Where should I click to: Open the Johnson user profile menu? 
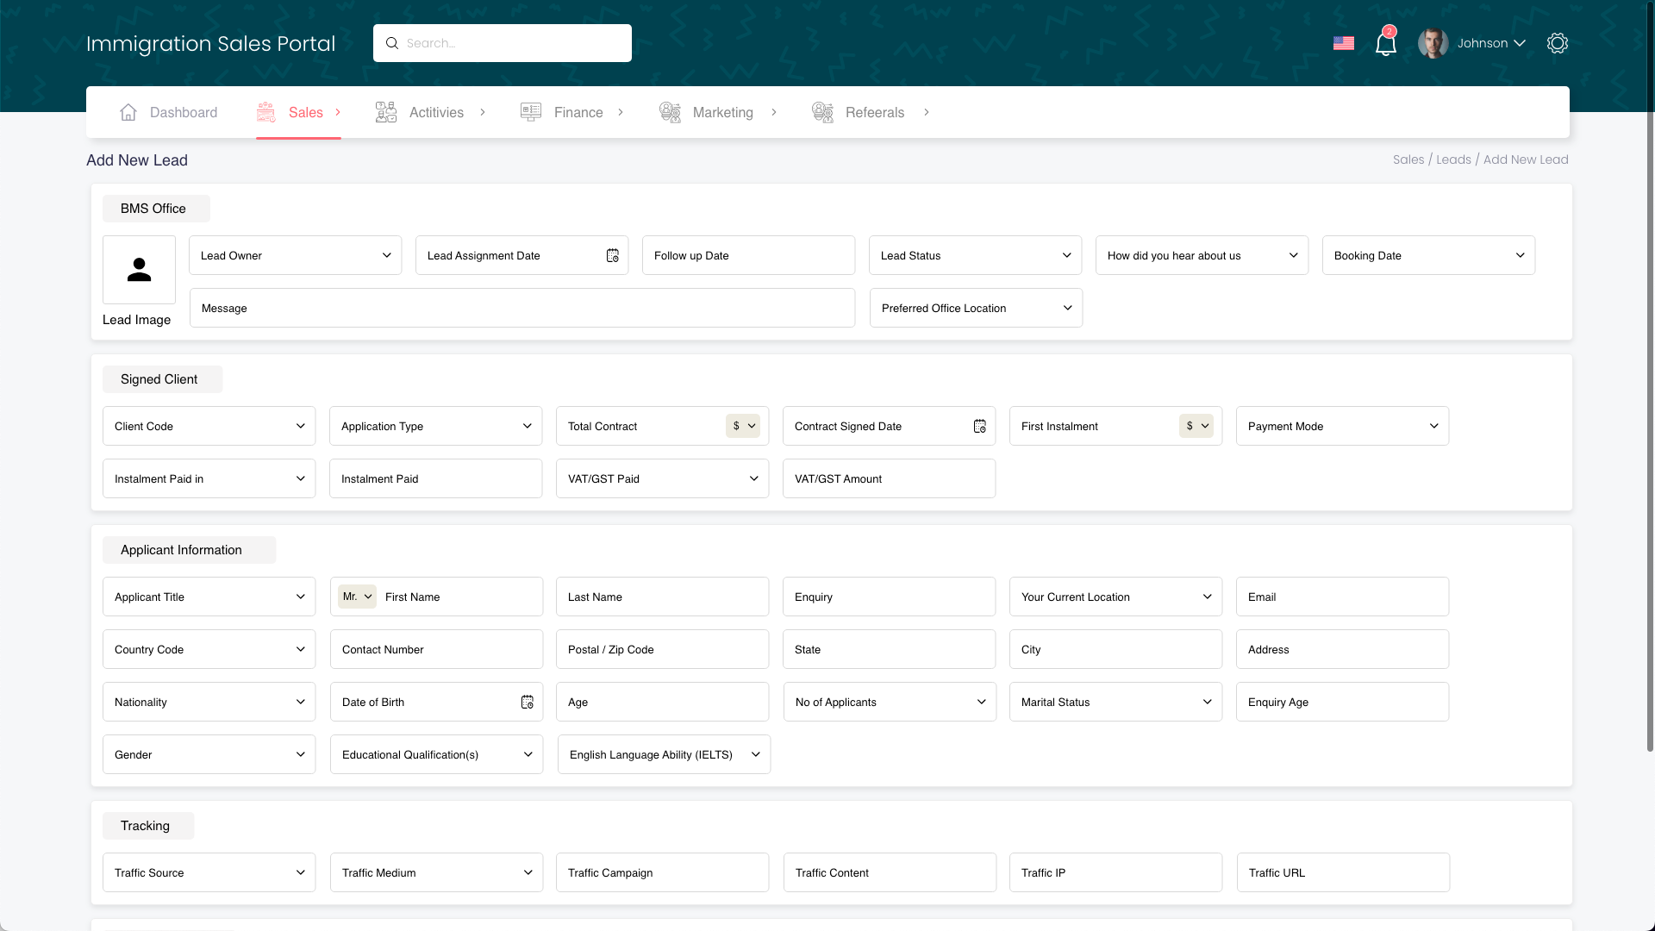[x=1481, y=43]
